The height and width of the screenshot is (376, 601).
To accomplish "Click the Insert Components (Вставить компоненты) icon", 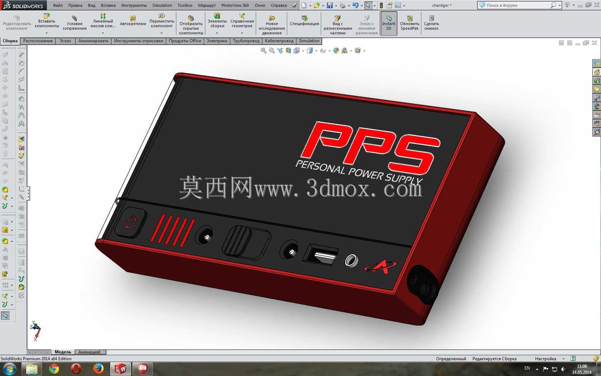I will coord(47,16).
